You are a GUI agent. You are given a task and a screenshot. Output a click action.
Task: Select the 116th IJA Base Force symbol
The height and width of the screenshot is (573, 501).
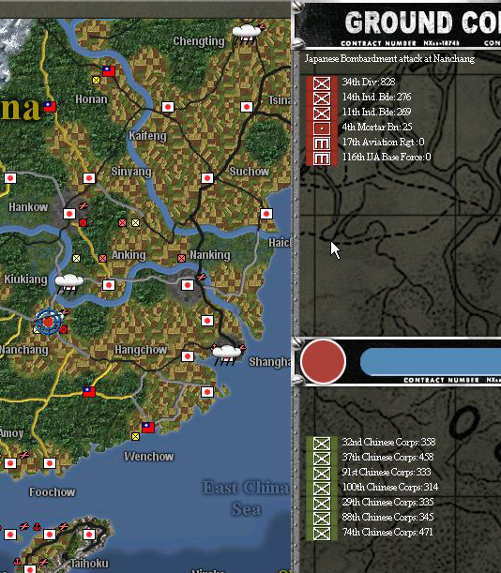coord(322,158)
